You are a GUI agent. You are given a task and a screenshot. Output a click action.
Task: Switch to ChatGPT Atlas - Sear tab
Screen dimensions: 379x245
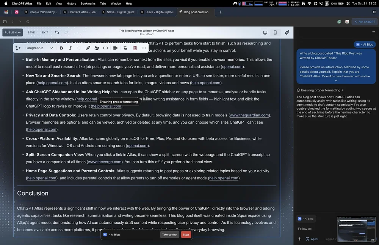coord(80,12)
